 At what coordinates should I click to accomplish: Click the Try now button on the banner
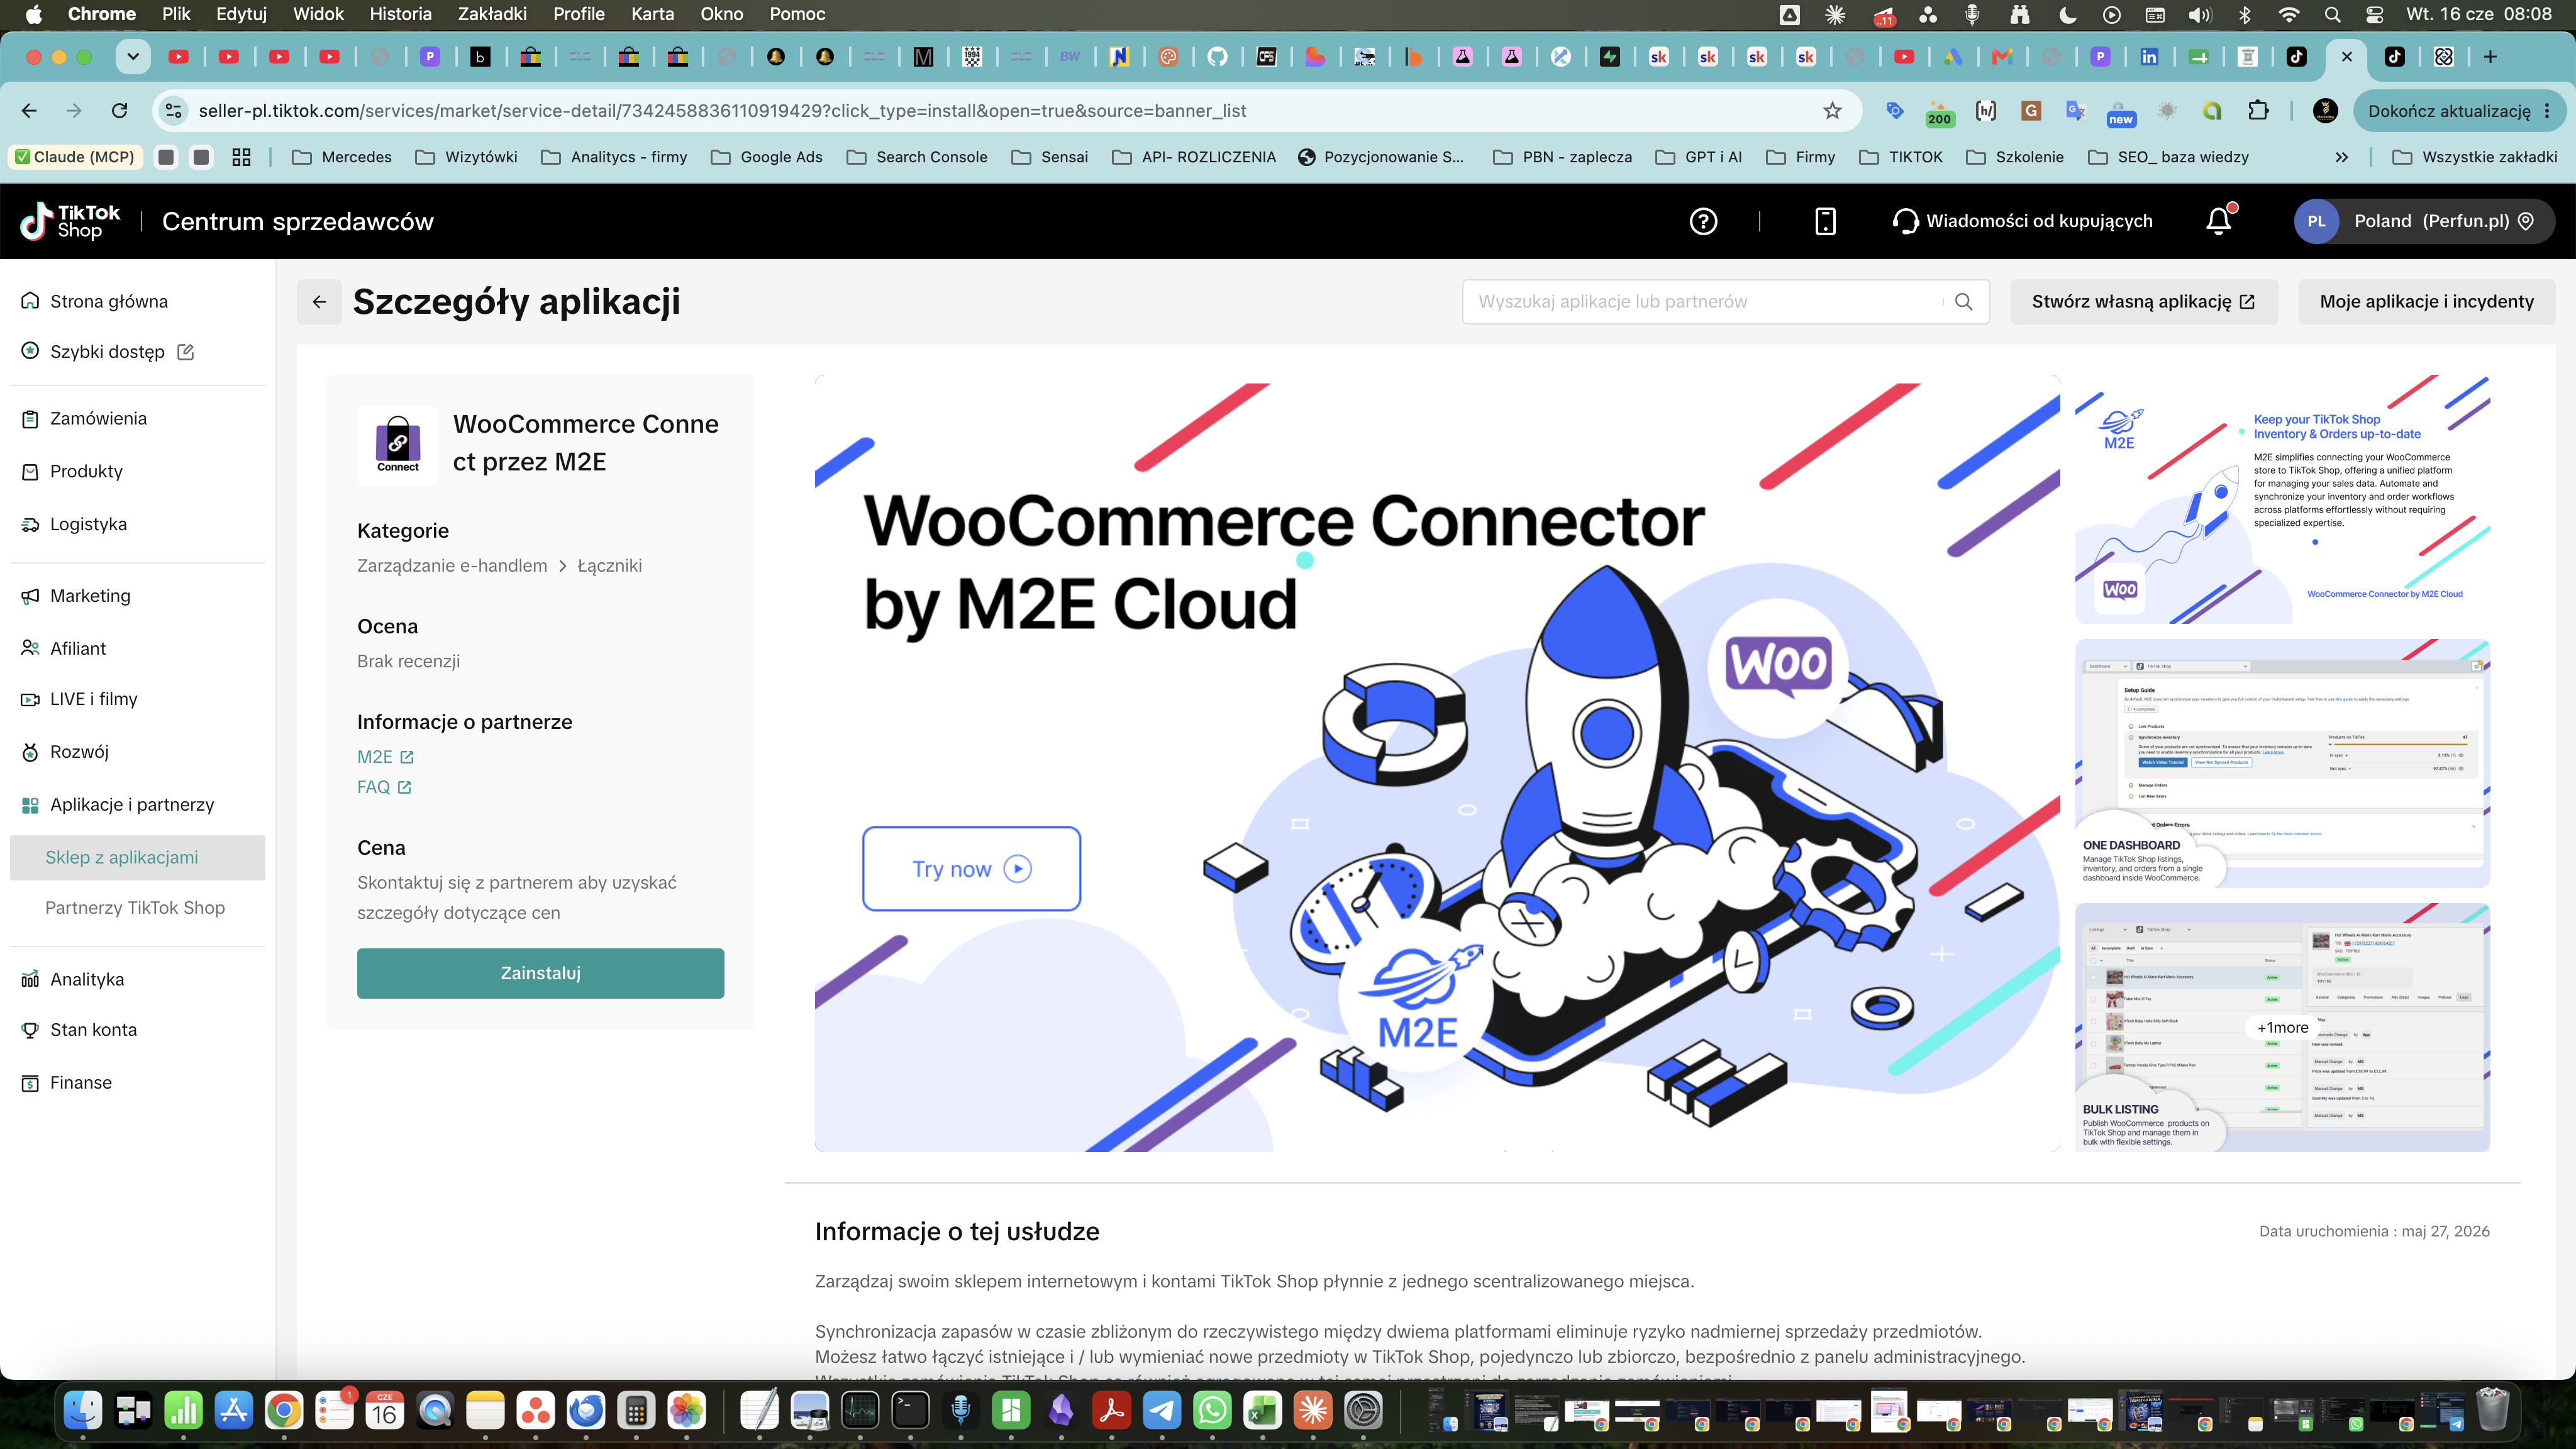point(971,869)
